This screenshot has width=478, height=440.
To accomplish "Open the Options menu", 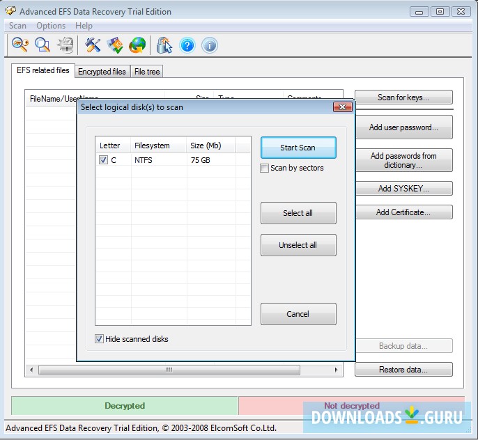I will (x=51, y=26).
